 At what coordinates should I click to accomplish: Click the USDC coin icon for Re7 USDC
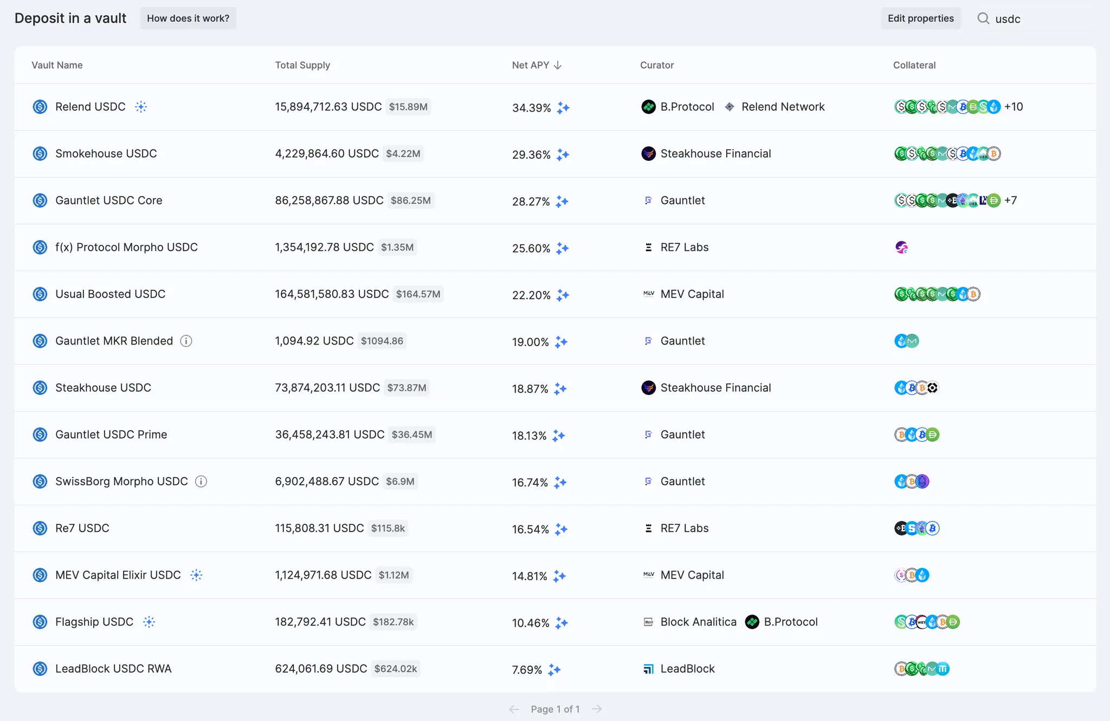(40, 528)
